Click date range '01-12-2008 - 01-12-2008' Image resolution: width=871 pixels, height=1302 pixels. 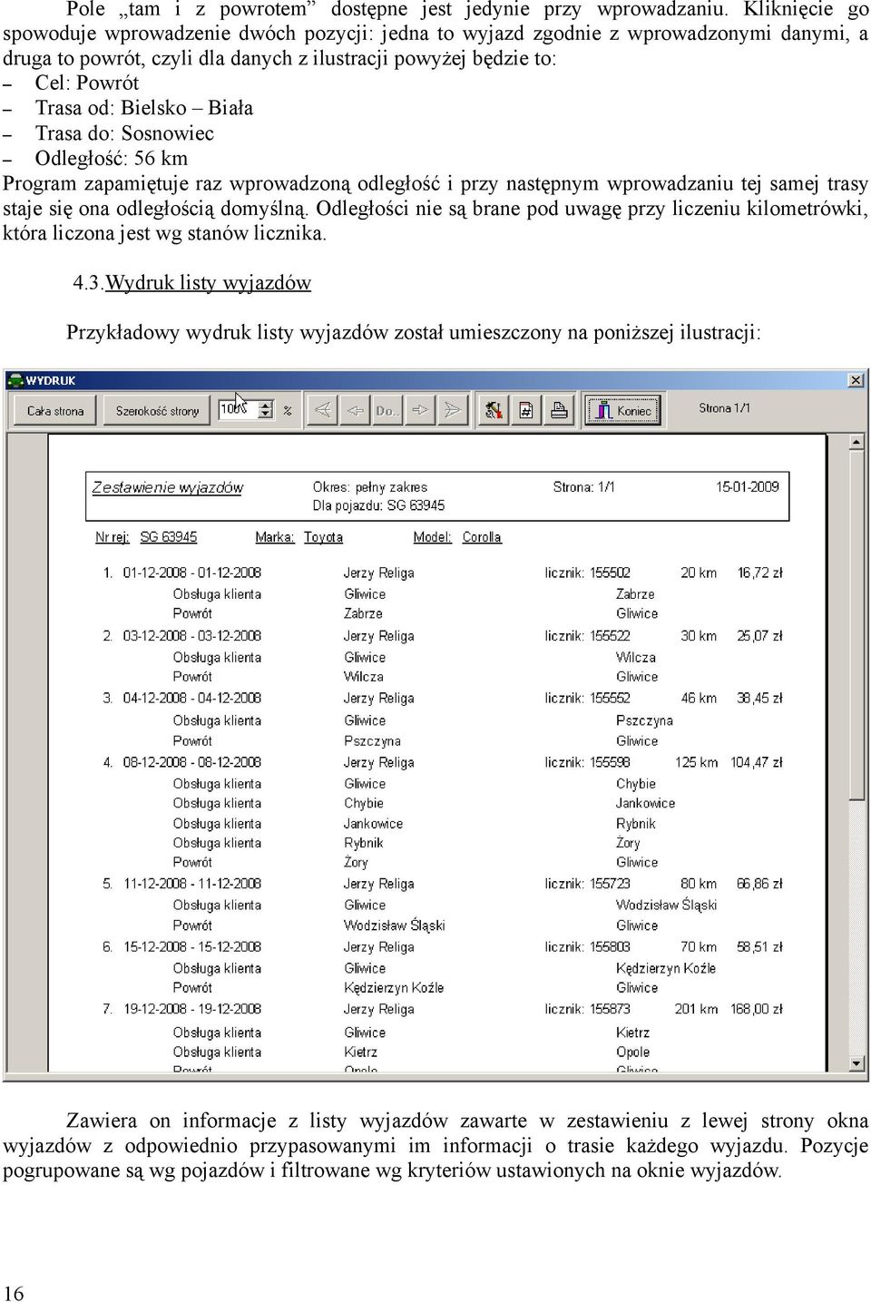[192, 573]
